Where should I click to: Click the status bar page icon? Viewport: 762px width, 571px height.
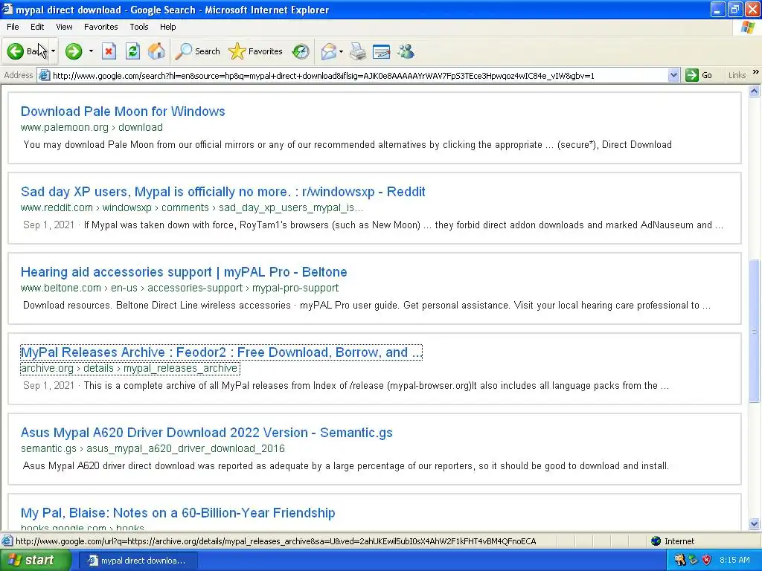(x=7, y=541)
